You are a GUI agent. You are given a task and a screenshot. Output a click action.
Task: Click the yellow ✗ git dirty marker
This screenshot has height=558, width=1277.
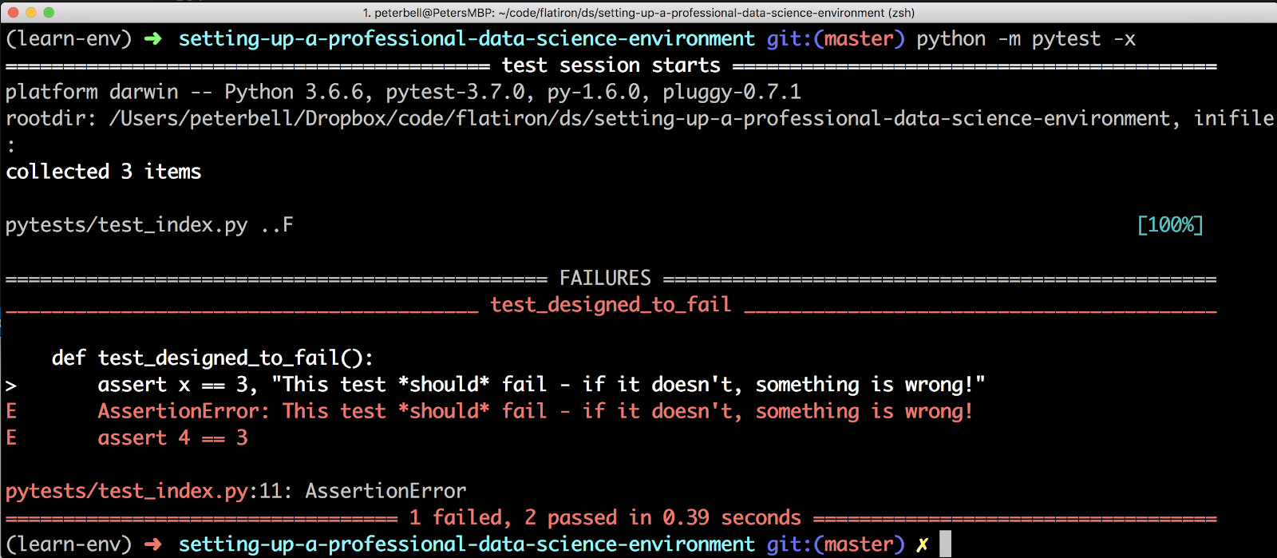[922, 544]
